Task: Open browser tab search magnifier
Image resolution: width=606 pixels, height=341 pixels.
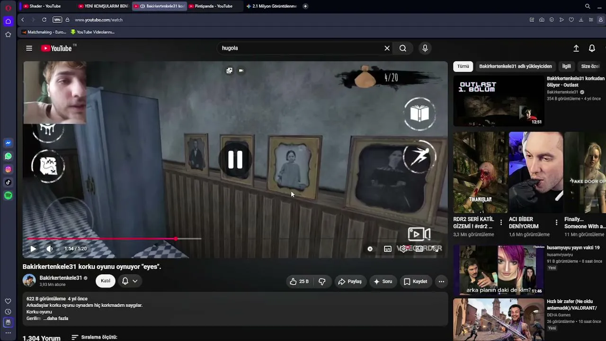Action: 588,6
